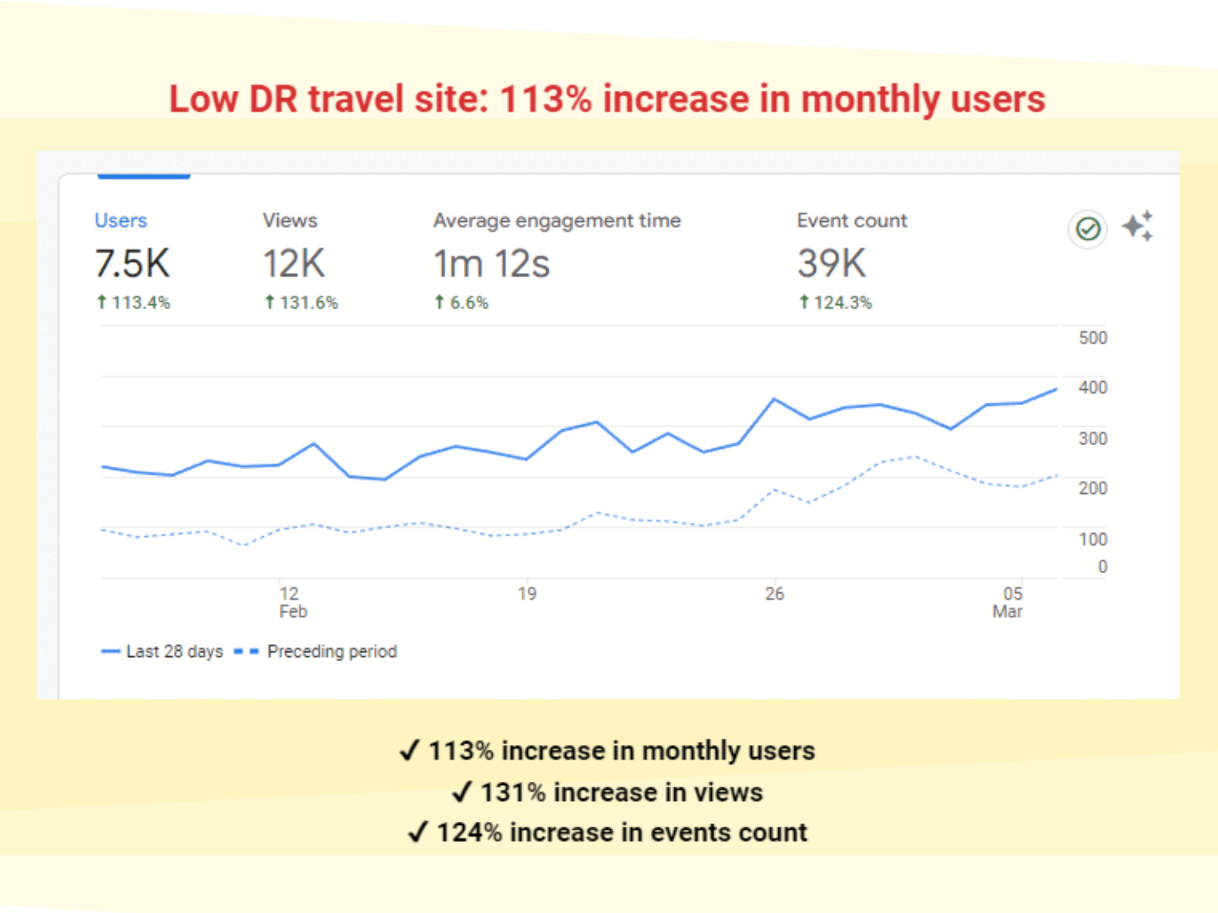Viewport: 1218px width, 913px height.
Task: Click the solid line peak near Feb 26
Action: [x=774, y=399]
